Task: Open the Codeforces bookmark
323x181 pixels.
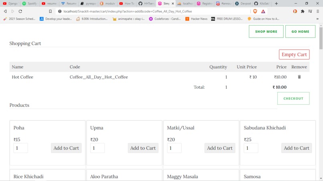Action: (x=165, y=19)
